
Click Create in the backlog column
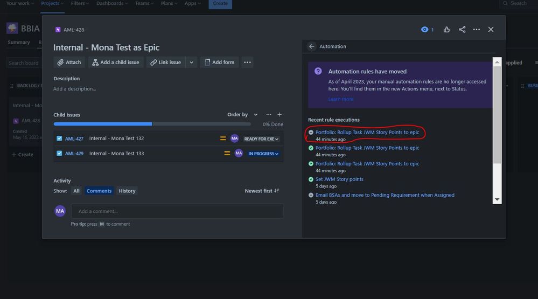23,155
